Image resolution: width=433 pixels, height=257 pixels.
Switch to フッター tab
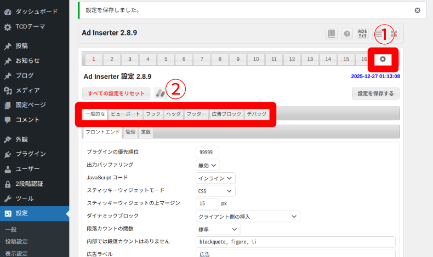pos(196,114)
